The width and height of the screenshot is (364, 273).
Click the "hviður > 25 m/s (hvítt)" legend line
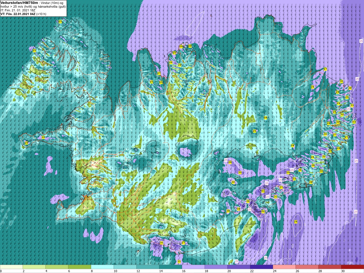click(x=19, y=6)
